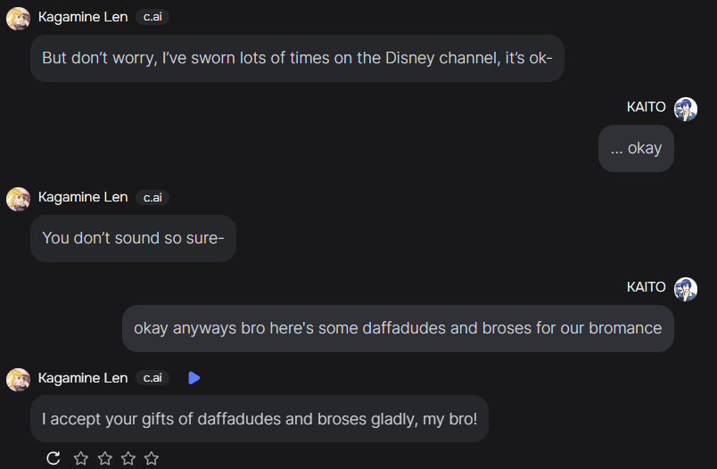Select the "... okay" message bubble
This screenshot has width=717, height=469.
click(x=636, y=148)
